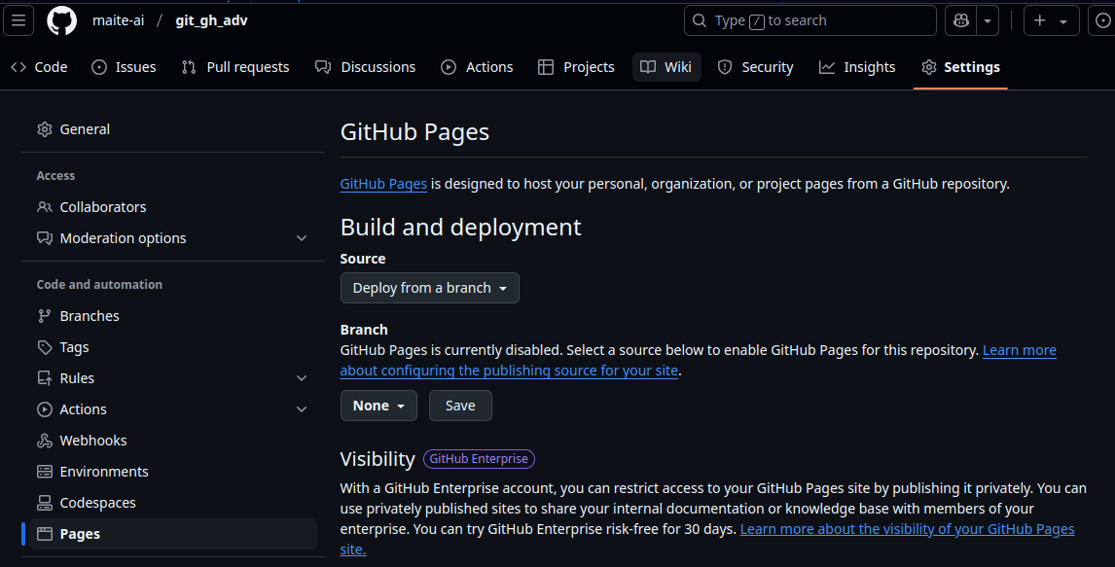The image size is (1115, 567).
Task: Open Copilot icon in header
Action: click(x=960, y=20)
